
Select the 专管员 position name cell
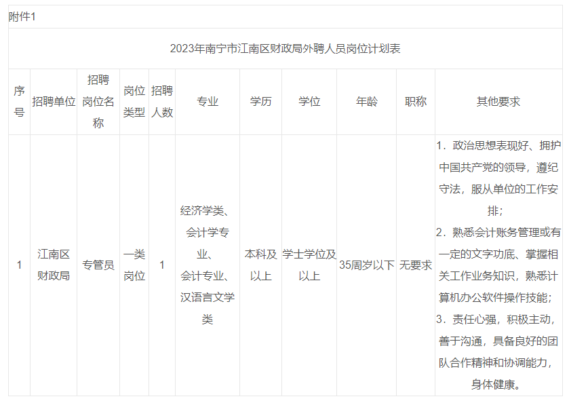pyautogui.click(x=98, y=265)
